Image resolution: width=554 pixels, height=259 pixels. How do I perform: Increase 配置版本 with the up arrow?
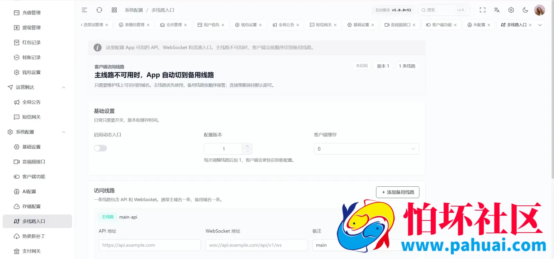(x=247, y=146)
